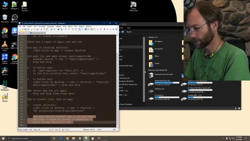Toggle Synchronize Horizontal Scrolling icon

pos(75,29)
